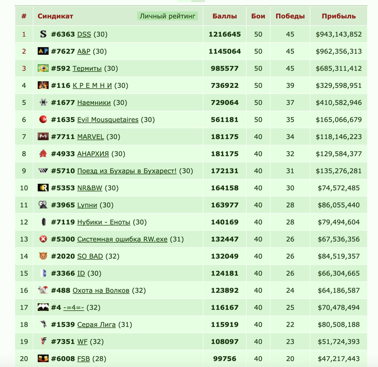Click the score value 1216645

pyautogui.click(x=225, y=34)
